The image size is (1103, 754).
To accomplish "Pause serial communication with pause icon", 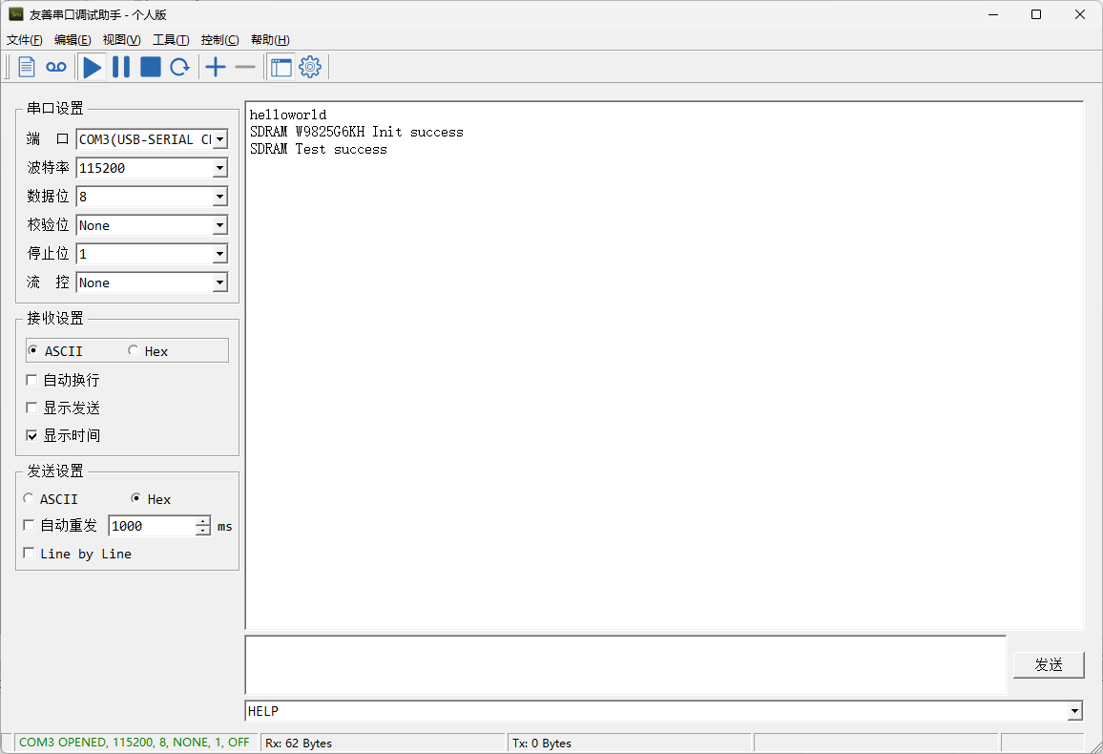I will (121, 67).
